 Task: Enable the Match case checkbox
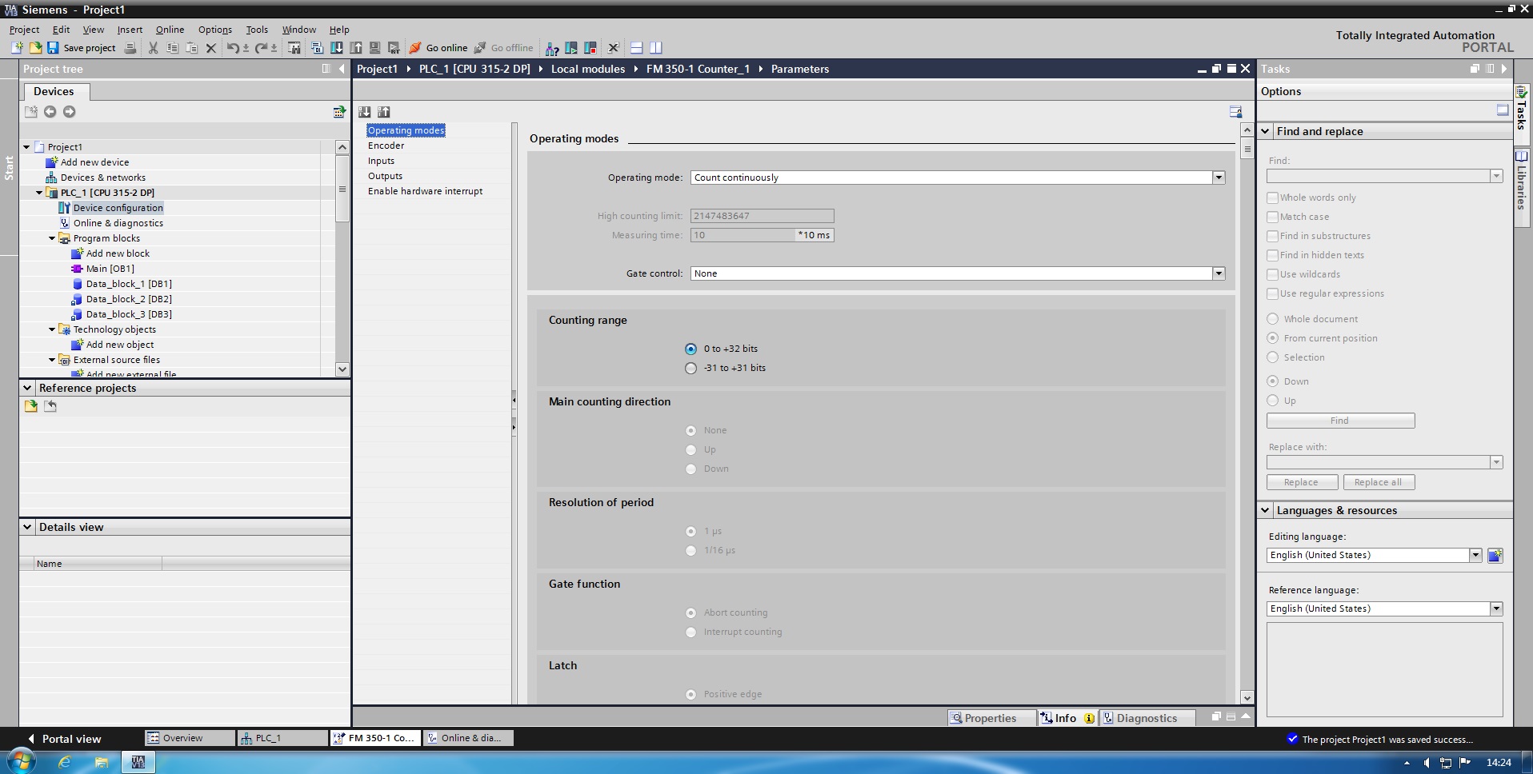[1272, 217]
